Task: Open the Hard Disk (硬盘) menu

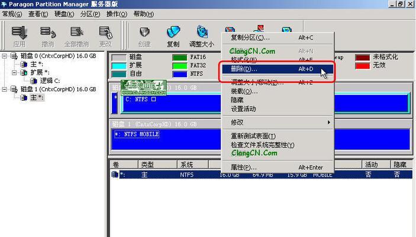Action: tap(64, 14)
